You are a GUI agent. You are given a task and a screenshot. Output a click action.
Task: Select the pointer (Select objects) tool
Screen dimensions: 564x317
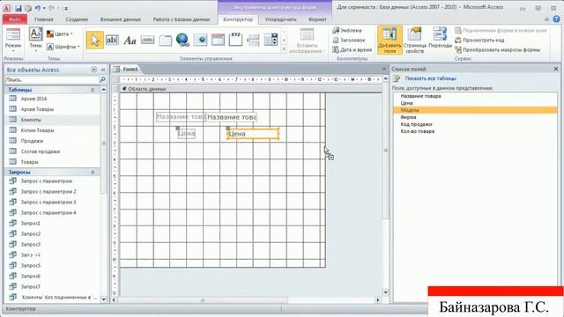[95, 41]
